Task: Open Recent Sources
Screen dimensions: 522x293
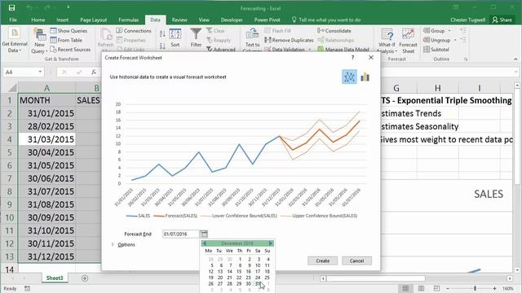Action: coord(70,49)
